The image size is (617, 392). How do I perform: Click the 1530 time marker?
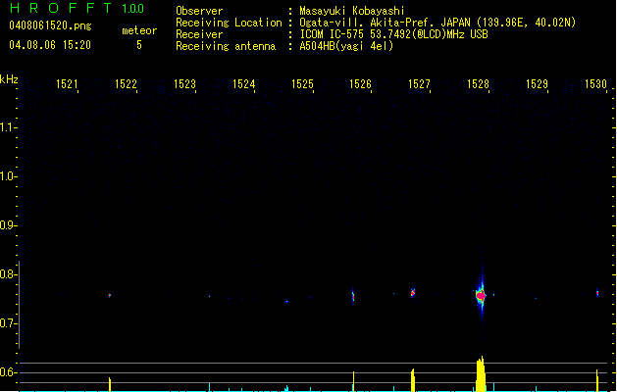pos(596,85)
